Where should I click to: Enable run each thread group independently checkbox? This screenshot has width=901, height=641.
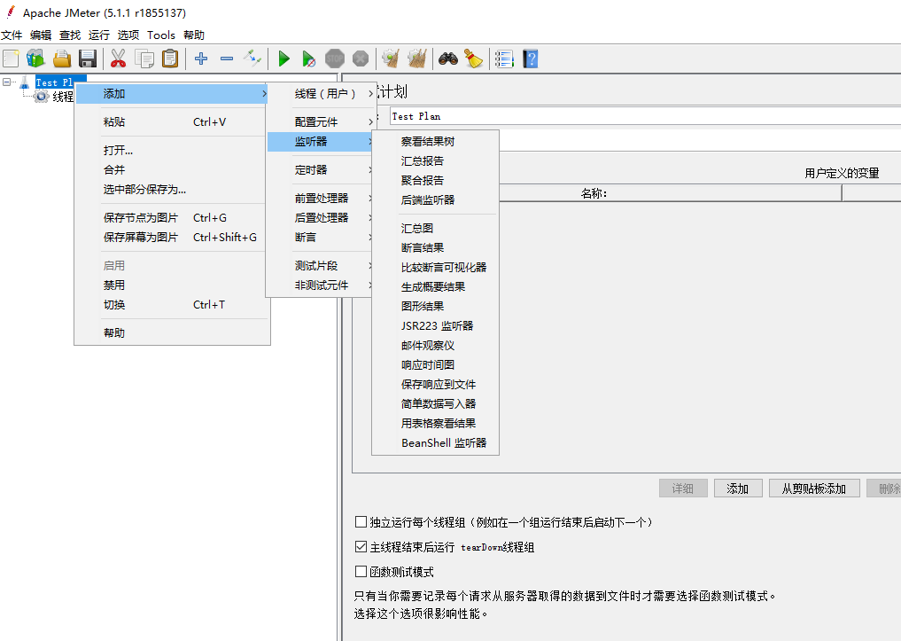361,522
